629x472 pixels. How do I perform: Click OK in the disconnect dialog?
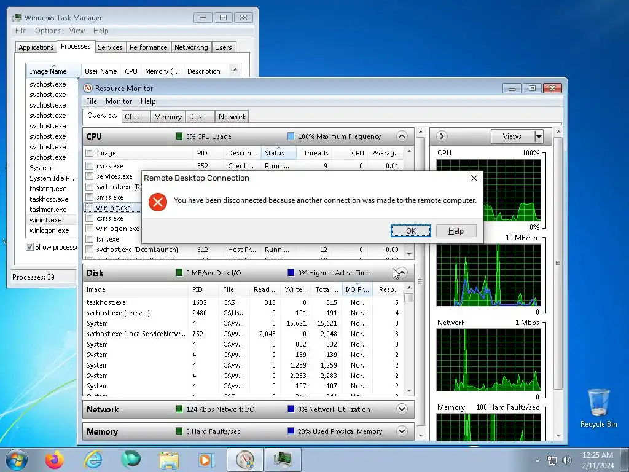[411, 231]
